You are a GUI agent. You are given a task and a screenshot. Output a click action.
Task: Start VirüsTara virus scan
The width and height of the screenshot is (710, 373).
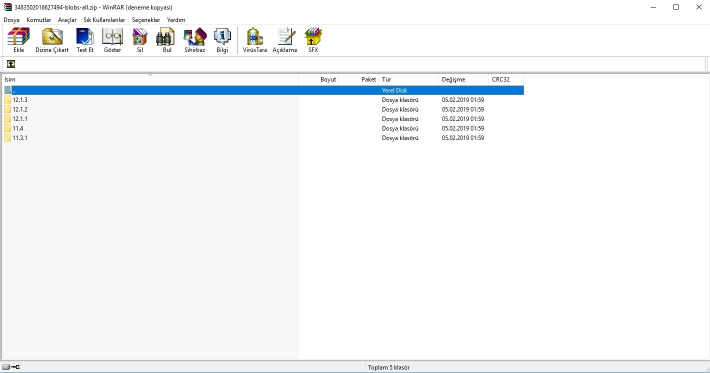tap(255, 40)
